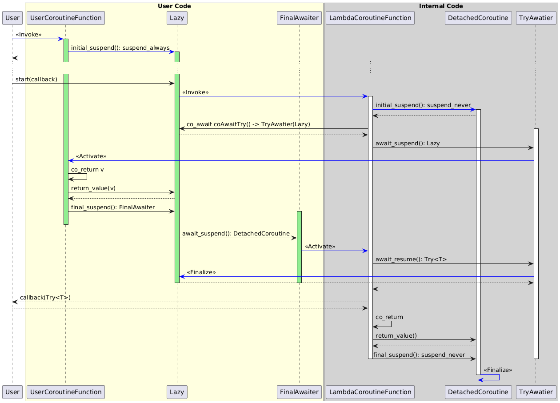Image resolution: width=560 pixels, height=403 pixels.
Task: Select 'final_suspend(): FinalAwaiter' message label
Action: (113, 207)
